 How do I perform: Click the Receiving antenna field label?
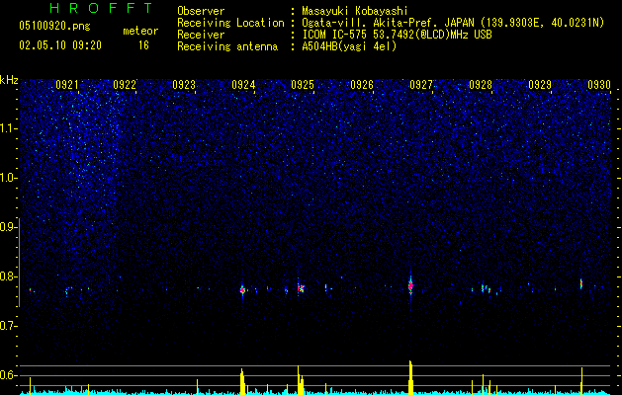[x=227, y=46]
